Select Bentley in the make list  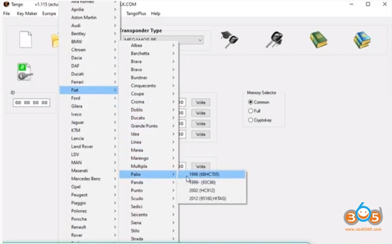pyautogui.click(x=89, y=34)
